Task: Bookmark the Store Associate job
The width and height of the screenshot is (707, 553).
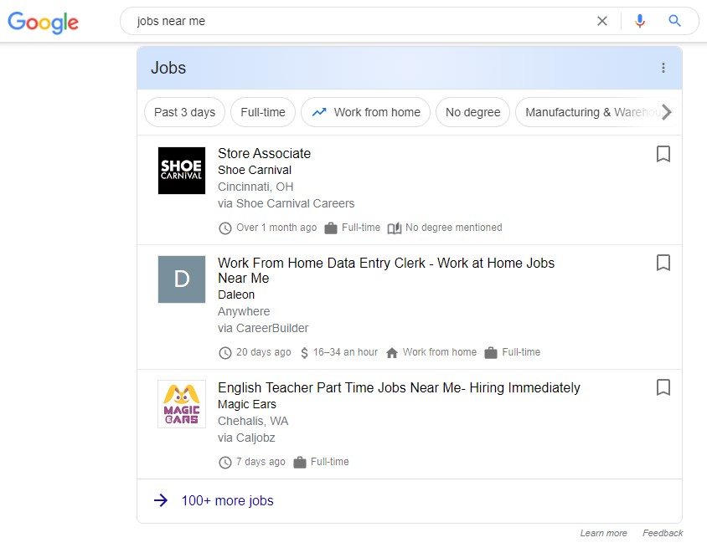Action: tap(663, 154)
